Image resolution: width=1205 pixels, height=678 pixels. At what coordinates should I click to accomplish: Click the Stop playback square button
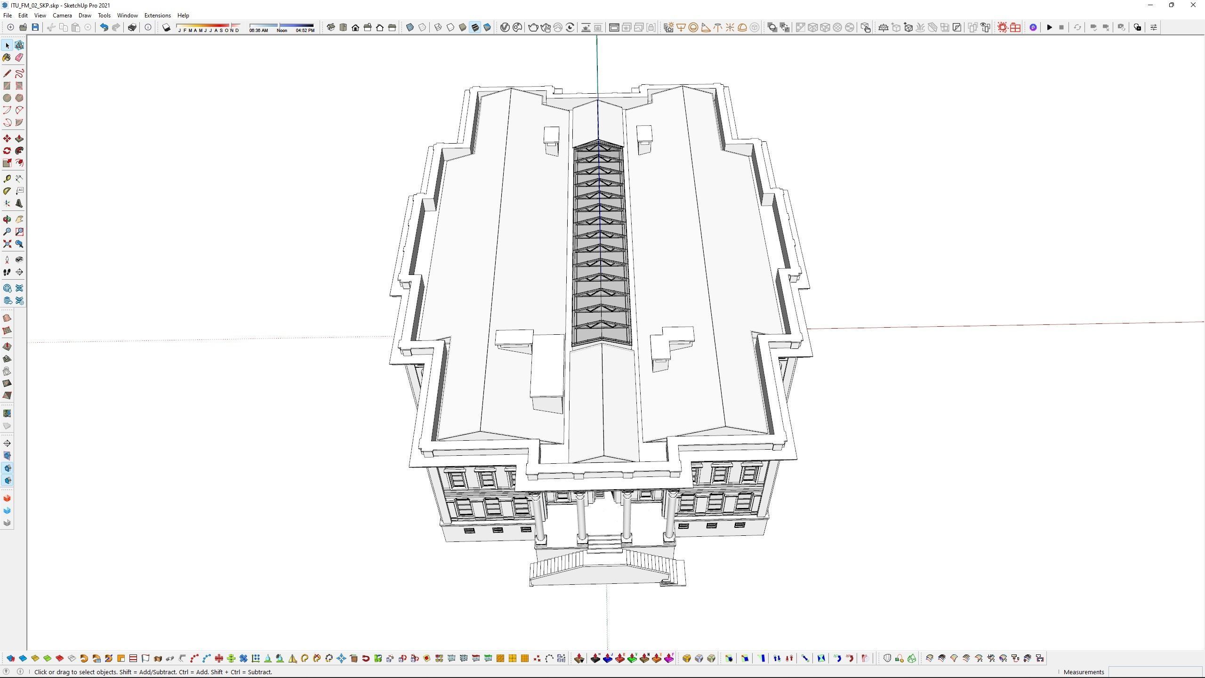(x=1061, y=27)
